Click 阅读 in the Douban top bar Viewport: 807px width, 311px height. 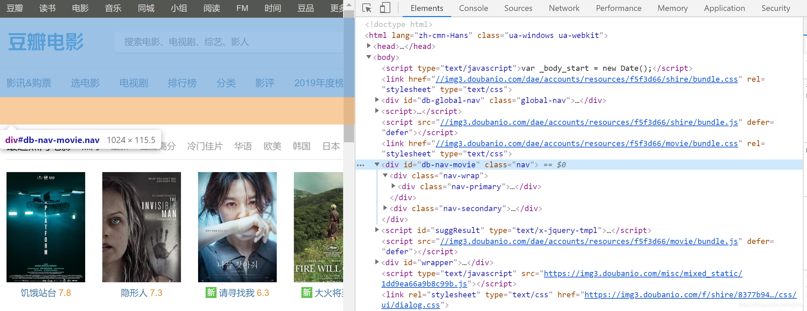(x=212, y=8)
